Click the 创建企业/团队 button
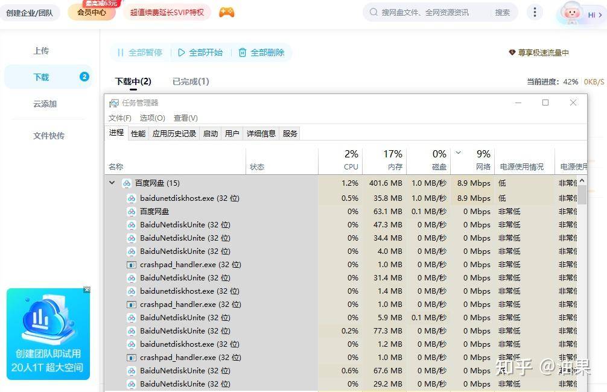Screen dimensions: 607x392 click(x=30, y=13)
